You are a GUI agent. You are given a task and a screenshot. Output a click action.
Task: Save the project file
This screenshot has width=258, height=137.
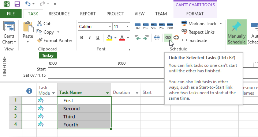pos(17,4)
